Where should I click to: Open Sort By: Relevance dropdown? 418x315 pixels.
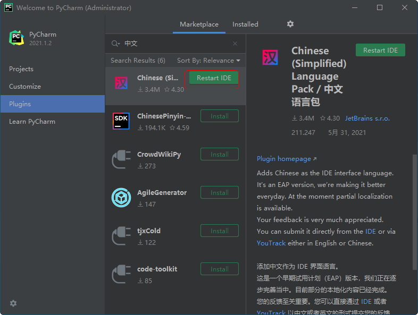coord(208,61)
